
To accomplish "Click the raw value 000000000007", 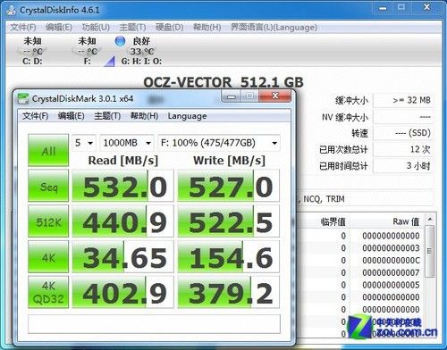I will pyautogui.click(x=391, y=272).
